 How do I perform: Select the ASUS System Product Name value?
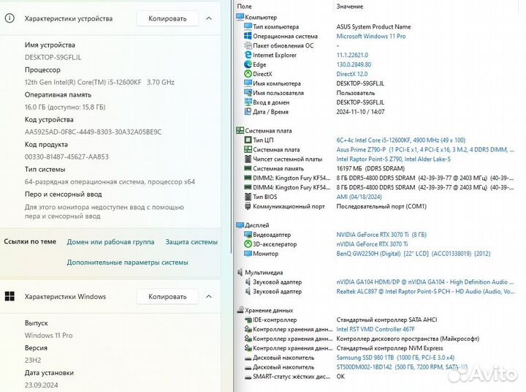[x=373, y=26]
